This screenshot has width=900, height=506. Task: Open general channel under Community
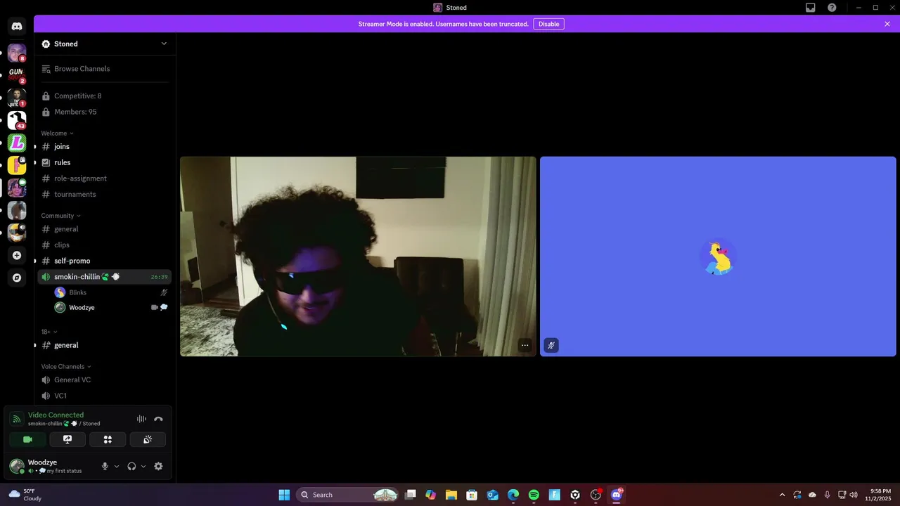(104, 229)
